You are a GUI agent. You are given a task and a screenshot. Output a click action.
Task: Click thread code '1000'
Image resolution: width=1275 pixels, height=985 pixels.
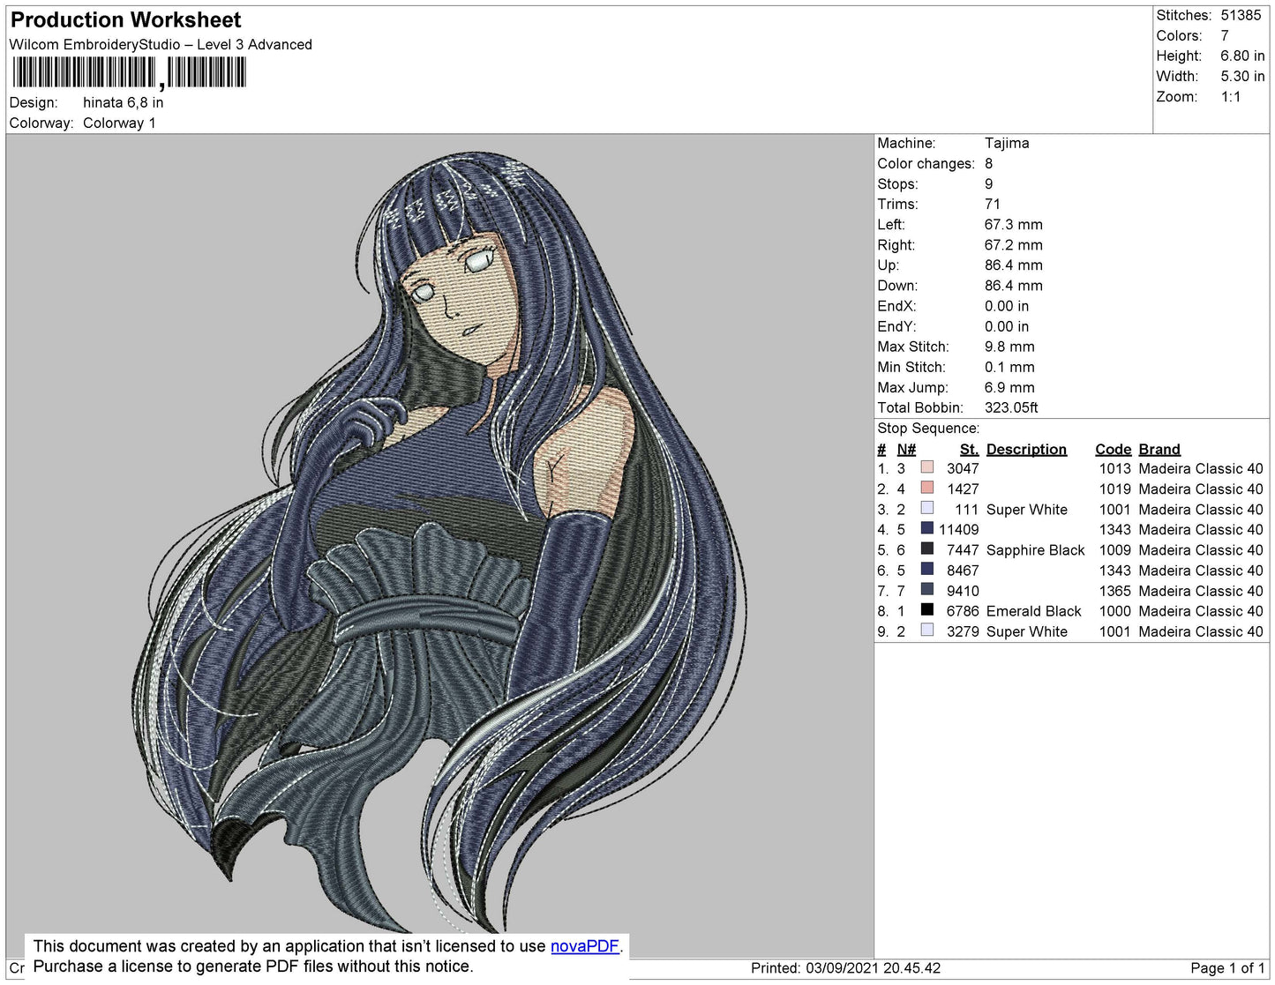point(1114,611)
